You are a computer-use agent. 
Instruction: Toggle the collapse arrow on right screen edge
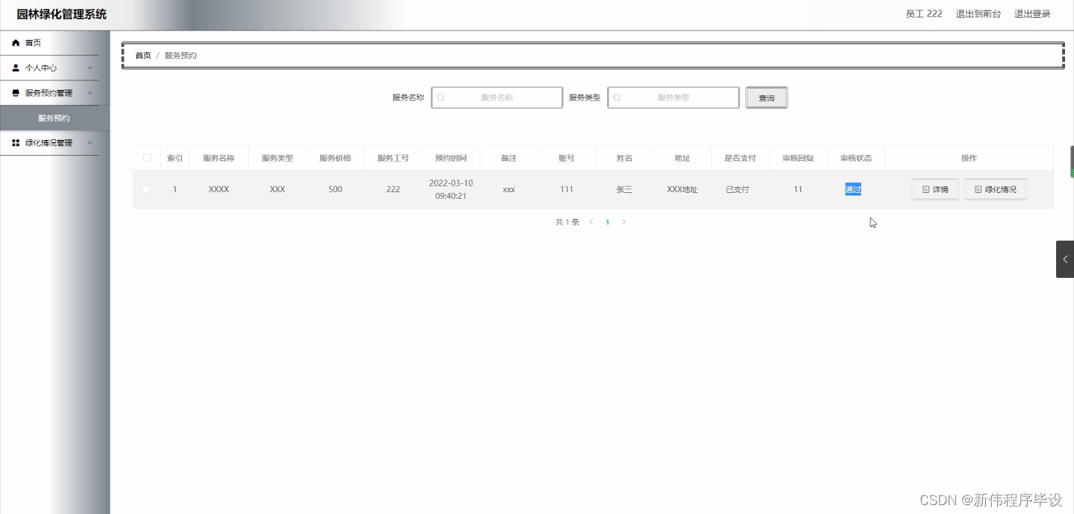point(1065,258)
